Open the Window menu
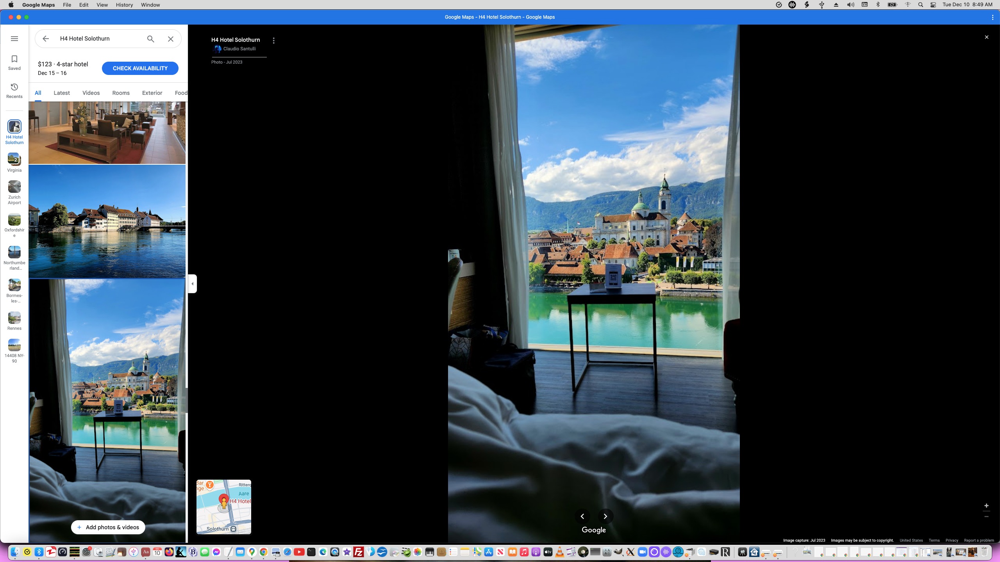The image size is (1000, 562). 150,5
